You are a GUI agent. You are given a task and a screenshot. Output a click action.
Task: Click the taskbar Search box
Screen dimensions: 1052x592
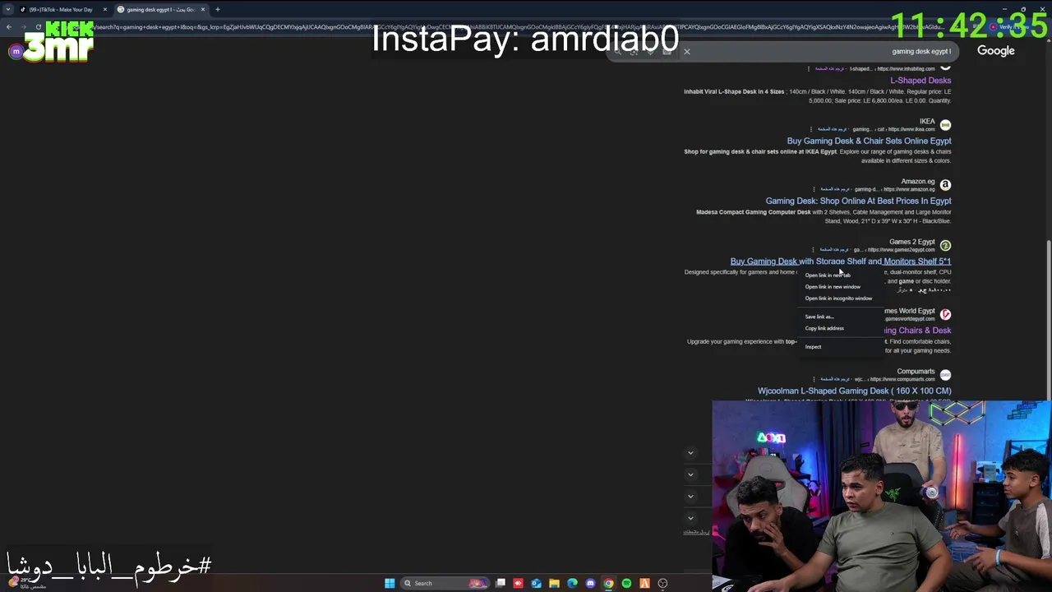point(444,583)
